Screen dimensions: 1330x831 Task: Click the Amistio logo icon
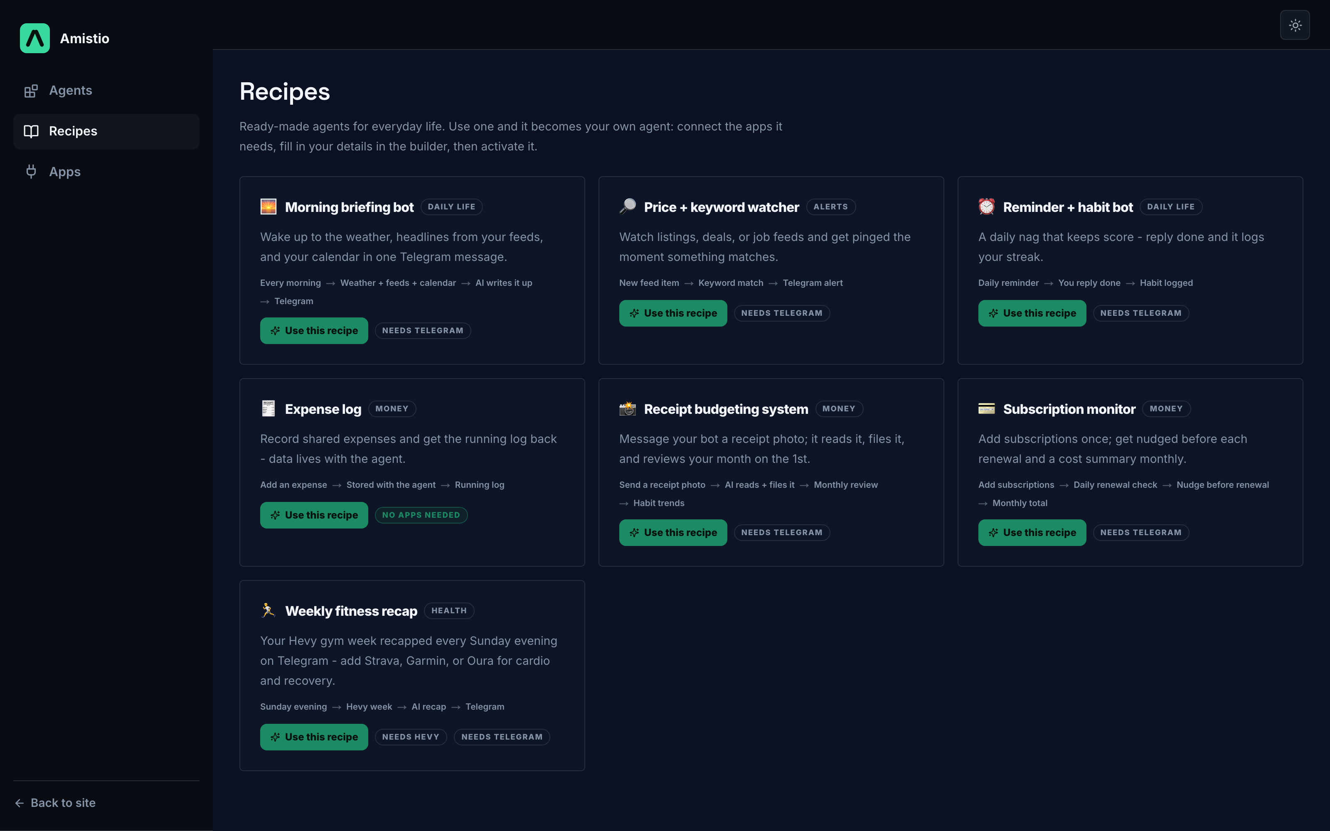(x=34, y=38)
